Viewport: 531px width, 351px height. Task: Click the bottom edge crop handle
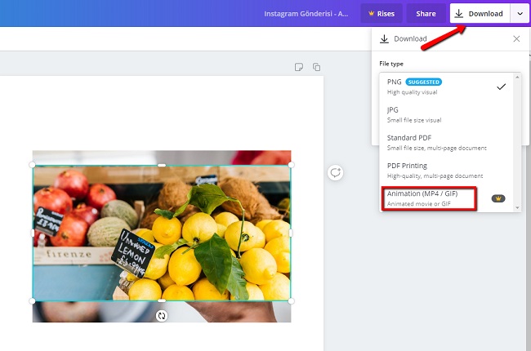point(162,300)
